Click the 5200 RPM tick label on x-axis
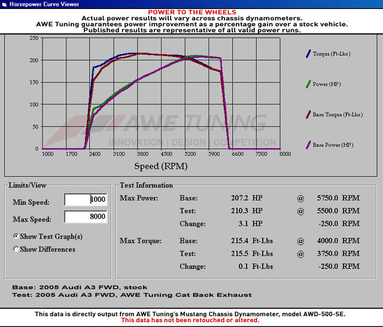 190,154
